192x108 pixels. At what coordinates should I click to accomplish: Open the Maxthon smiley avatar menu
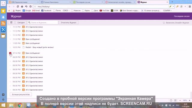click(3, 3)
